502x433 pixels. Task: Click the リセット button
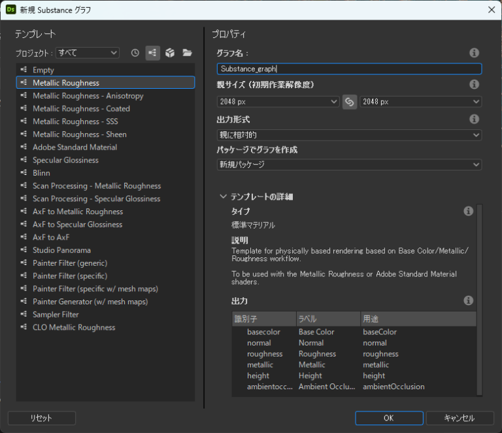point(41,418)
